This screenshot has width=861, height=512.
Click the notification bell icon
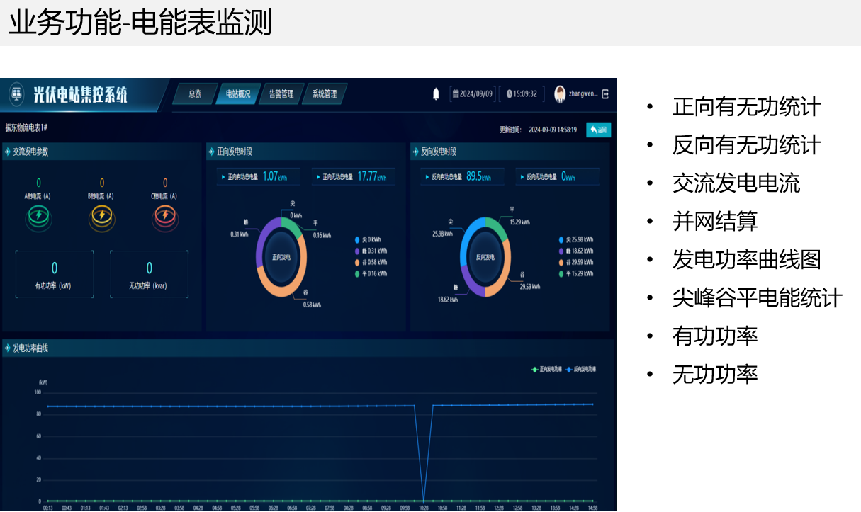point(436,94)
